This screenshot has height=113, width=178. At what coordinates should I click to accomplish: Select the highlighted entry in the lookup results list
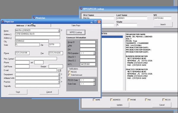click(x=112, y=37)
